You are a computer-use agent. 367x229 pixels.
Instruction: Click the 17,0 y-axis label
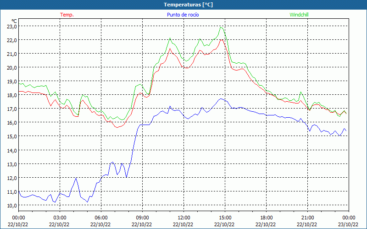tap(12, 109)
